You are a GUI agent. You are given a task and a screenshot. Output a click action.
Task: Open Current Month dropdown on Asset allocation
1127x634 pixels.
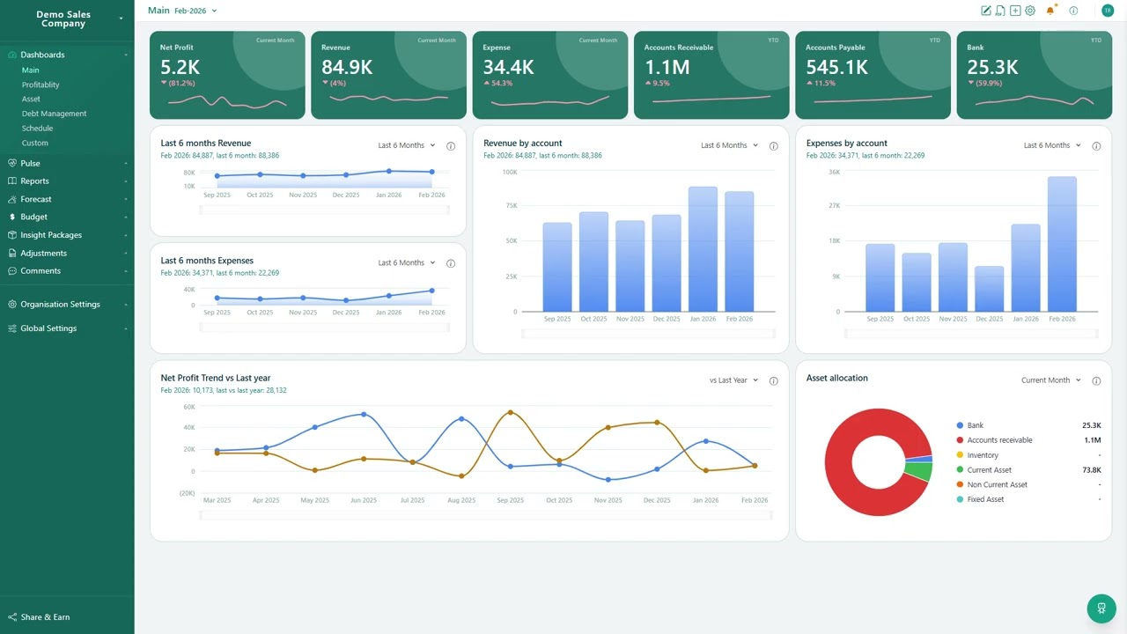tap(1050, 380)
